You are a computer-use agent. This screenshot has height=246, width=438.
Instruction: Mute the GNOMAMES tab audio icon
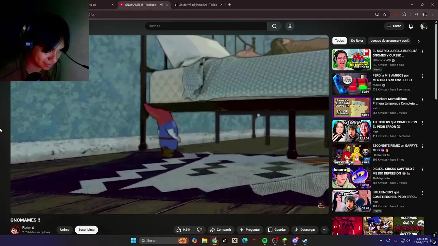[161, 5]
